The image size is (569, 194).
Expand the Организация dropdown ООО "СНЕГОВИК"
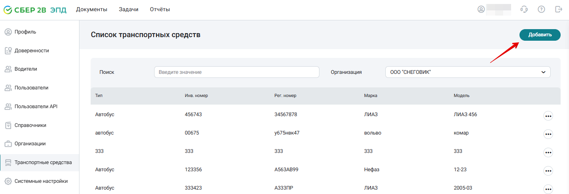pyautogui.click(x=468, y=72)
